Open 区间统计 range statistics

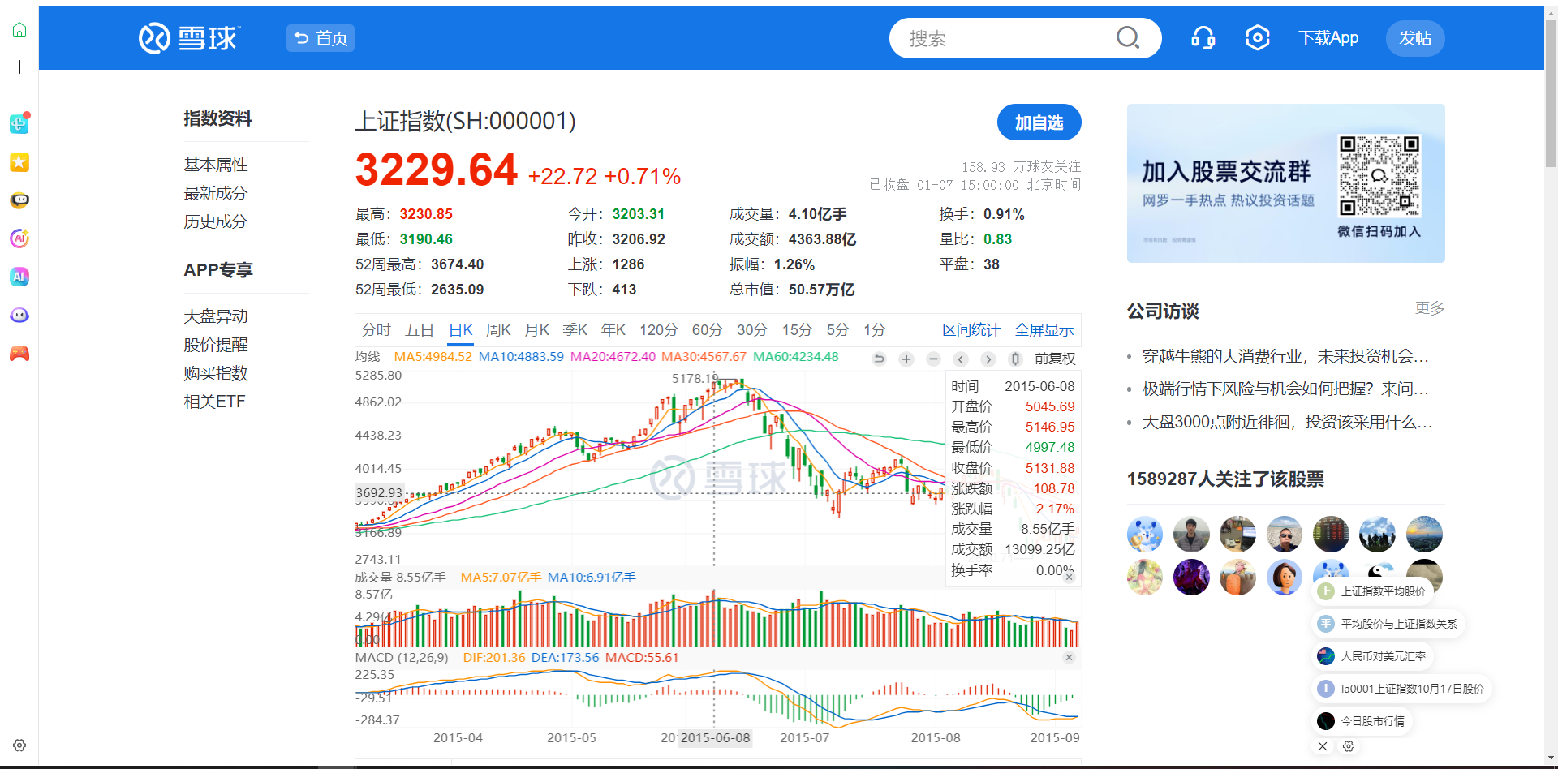coord(971,330)
